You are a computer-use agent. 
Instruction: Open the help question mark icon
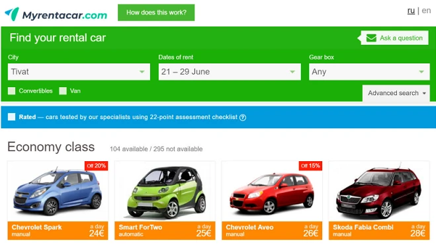tap(243, 118)
